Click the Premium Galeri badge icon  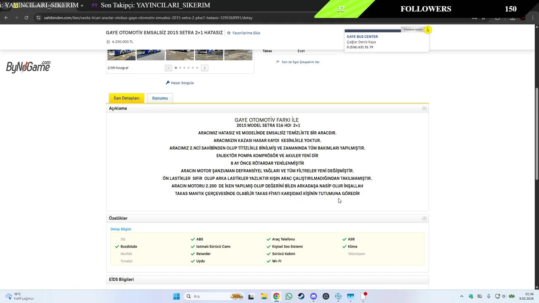(427, 29)
